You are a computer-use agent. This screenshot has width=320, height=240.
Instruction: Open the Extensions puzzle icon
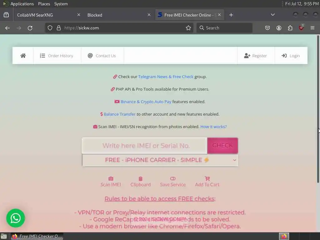point(290,28)
